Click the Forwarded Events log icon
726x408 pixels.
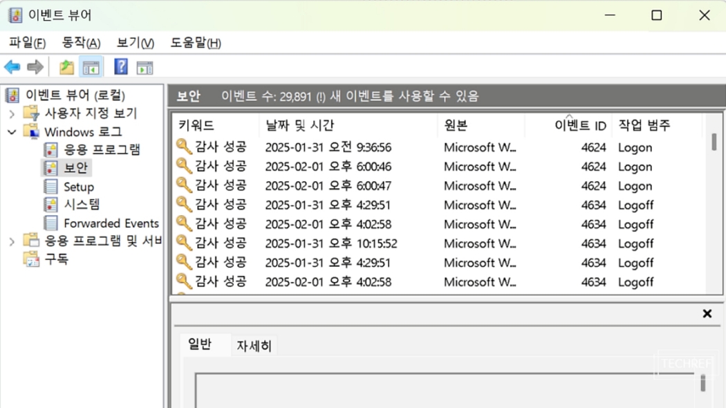(51, 223)
